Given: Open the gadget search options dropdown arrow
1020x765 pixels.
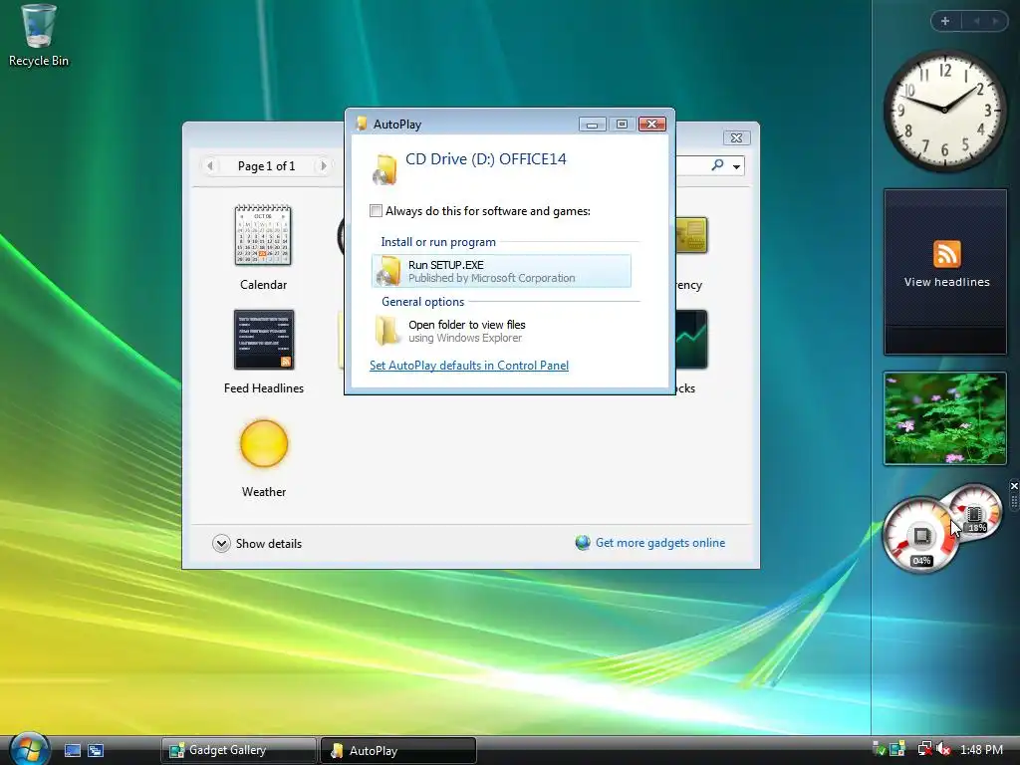Looking at the screenshot, I should [736, 166].
